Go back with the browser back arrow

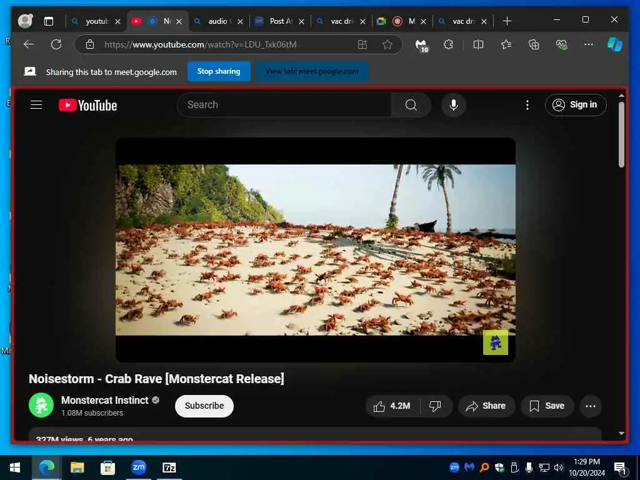(x=29, y=44)
